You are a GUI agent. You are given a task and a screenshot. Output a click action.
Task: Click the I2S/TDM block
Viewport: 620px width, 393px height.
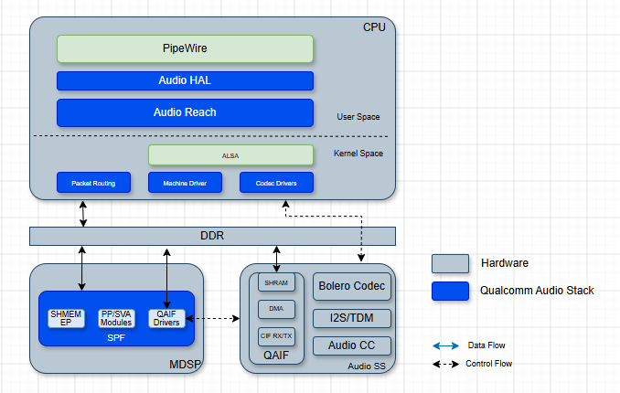(352, 318)
